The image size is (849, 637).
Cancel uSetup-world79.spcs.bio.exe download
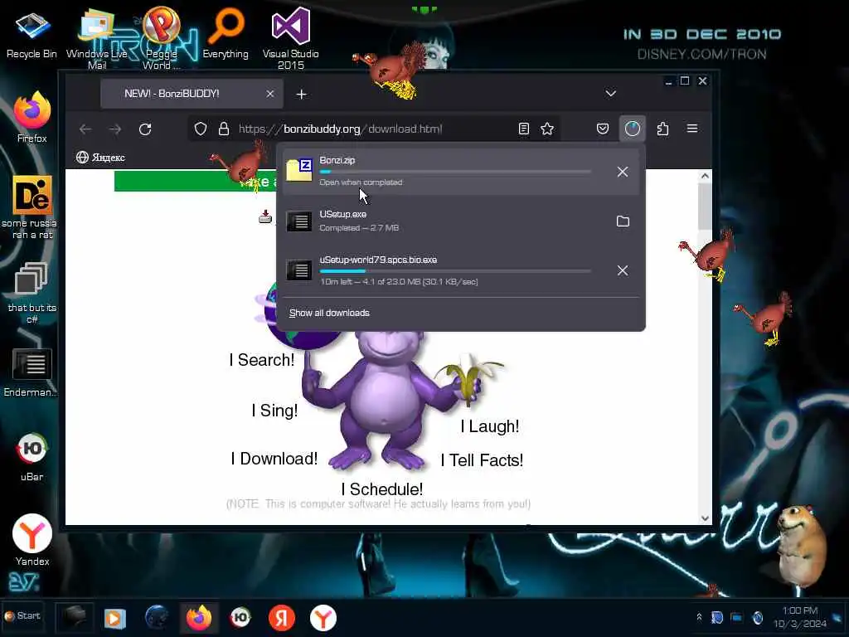623,270
